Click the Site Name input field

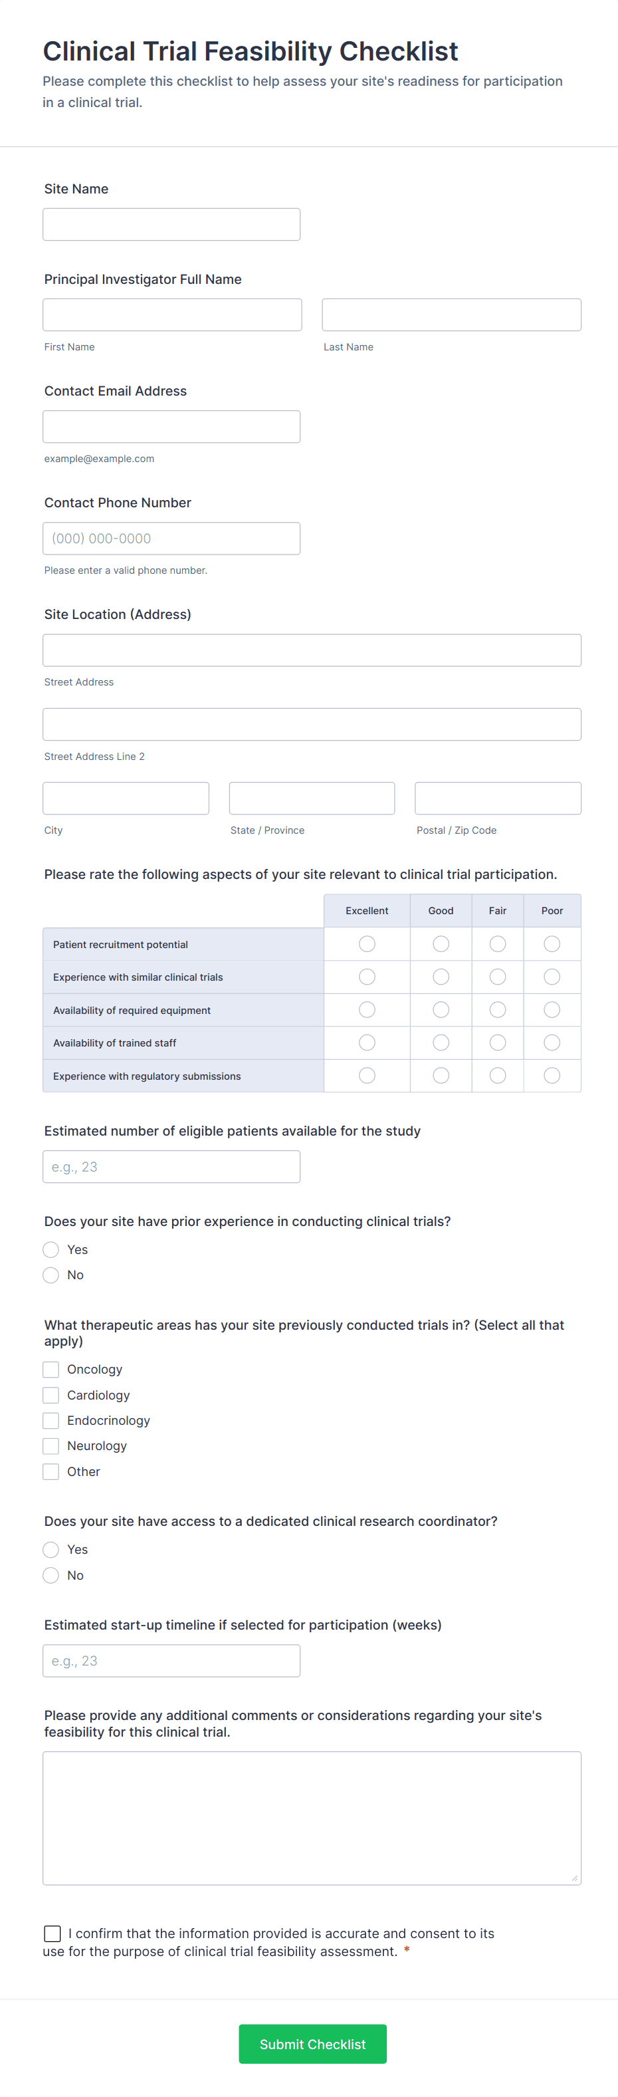coord(171,225)
